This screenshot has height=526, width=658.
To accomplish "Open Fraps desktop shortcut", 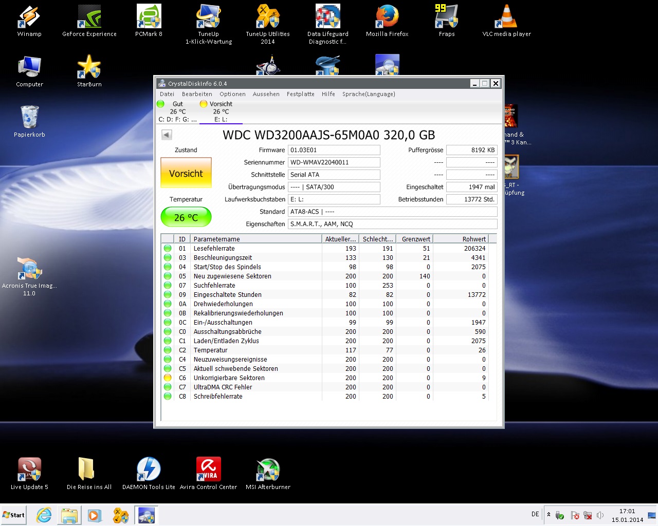I will coord(447,21).
